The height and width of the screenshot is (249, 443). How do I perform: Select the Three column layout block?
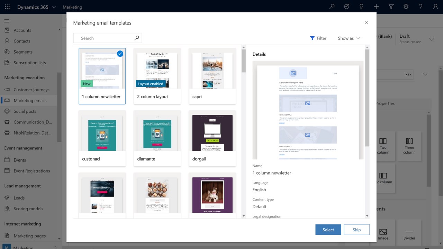pyautogui.click(x=409, y=146)
